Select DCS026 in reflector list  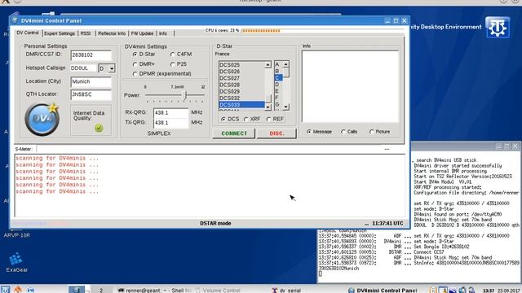(241, 72)
